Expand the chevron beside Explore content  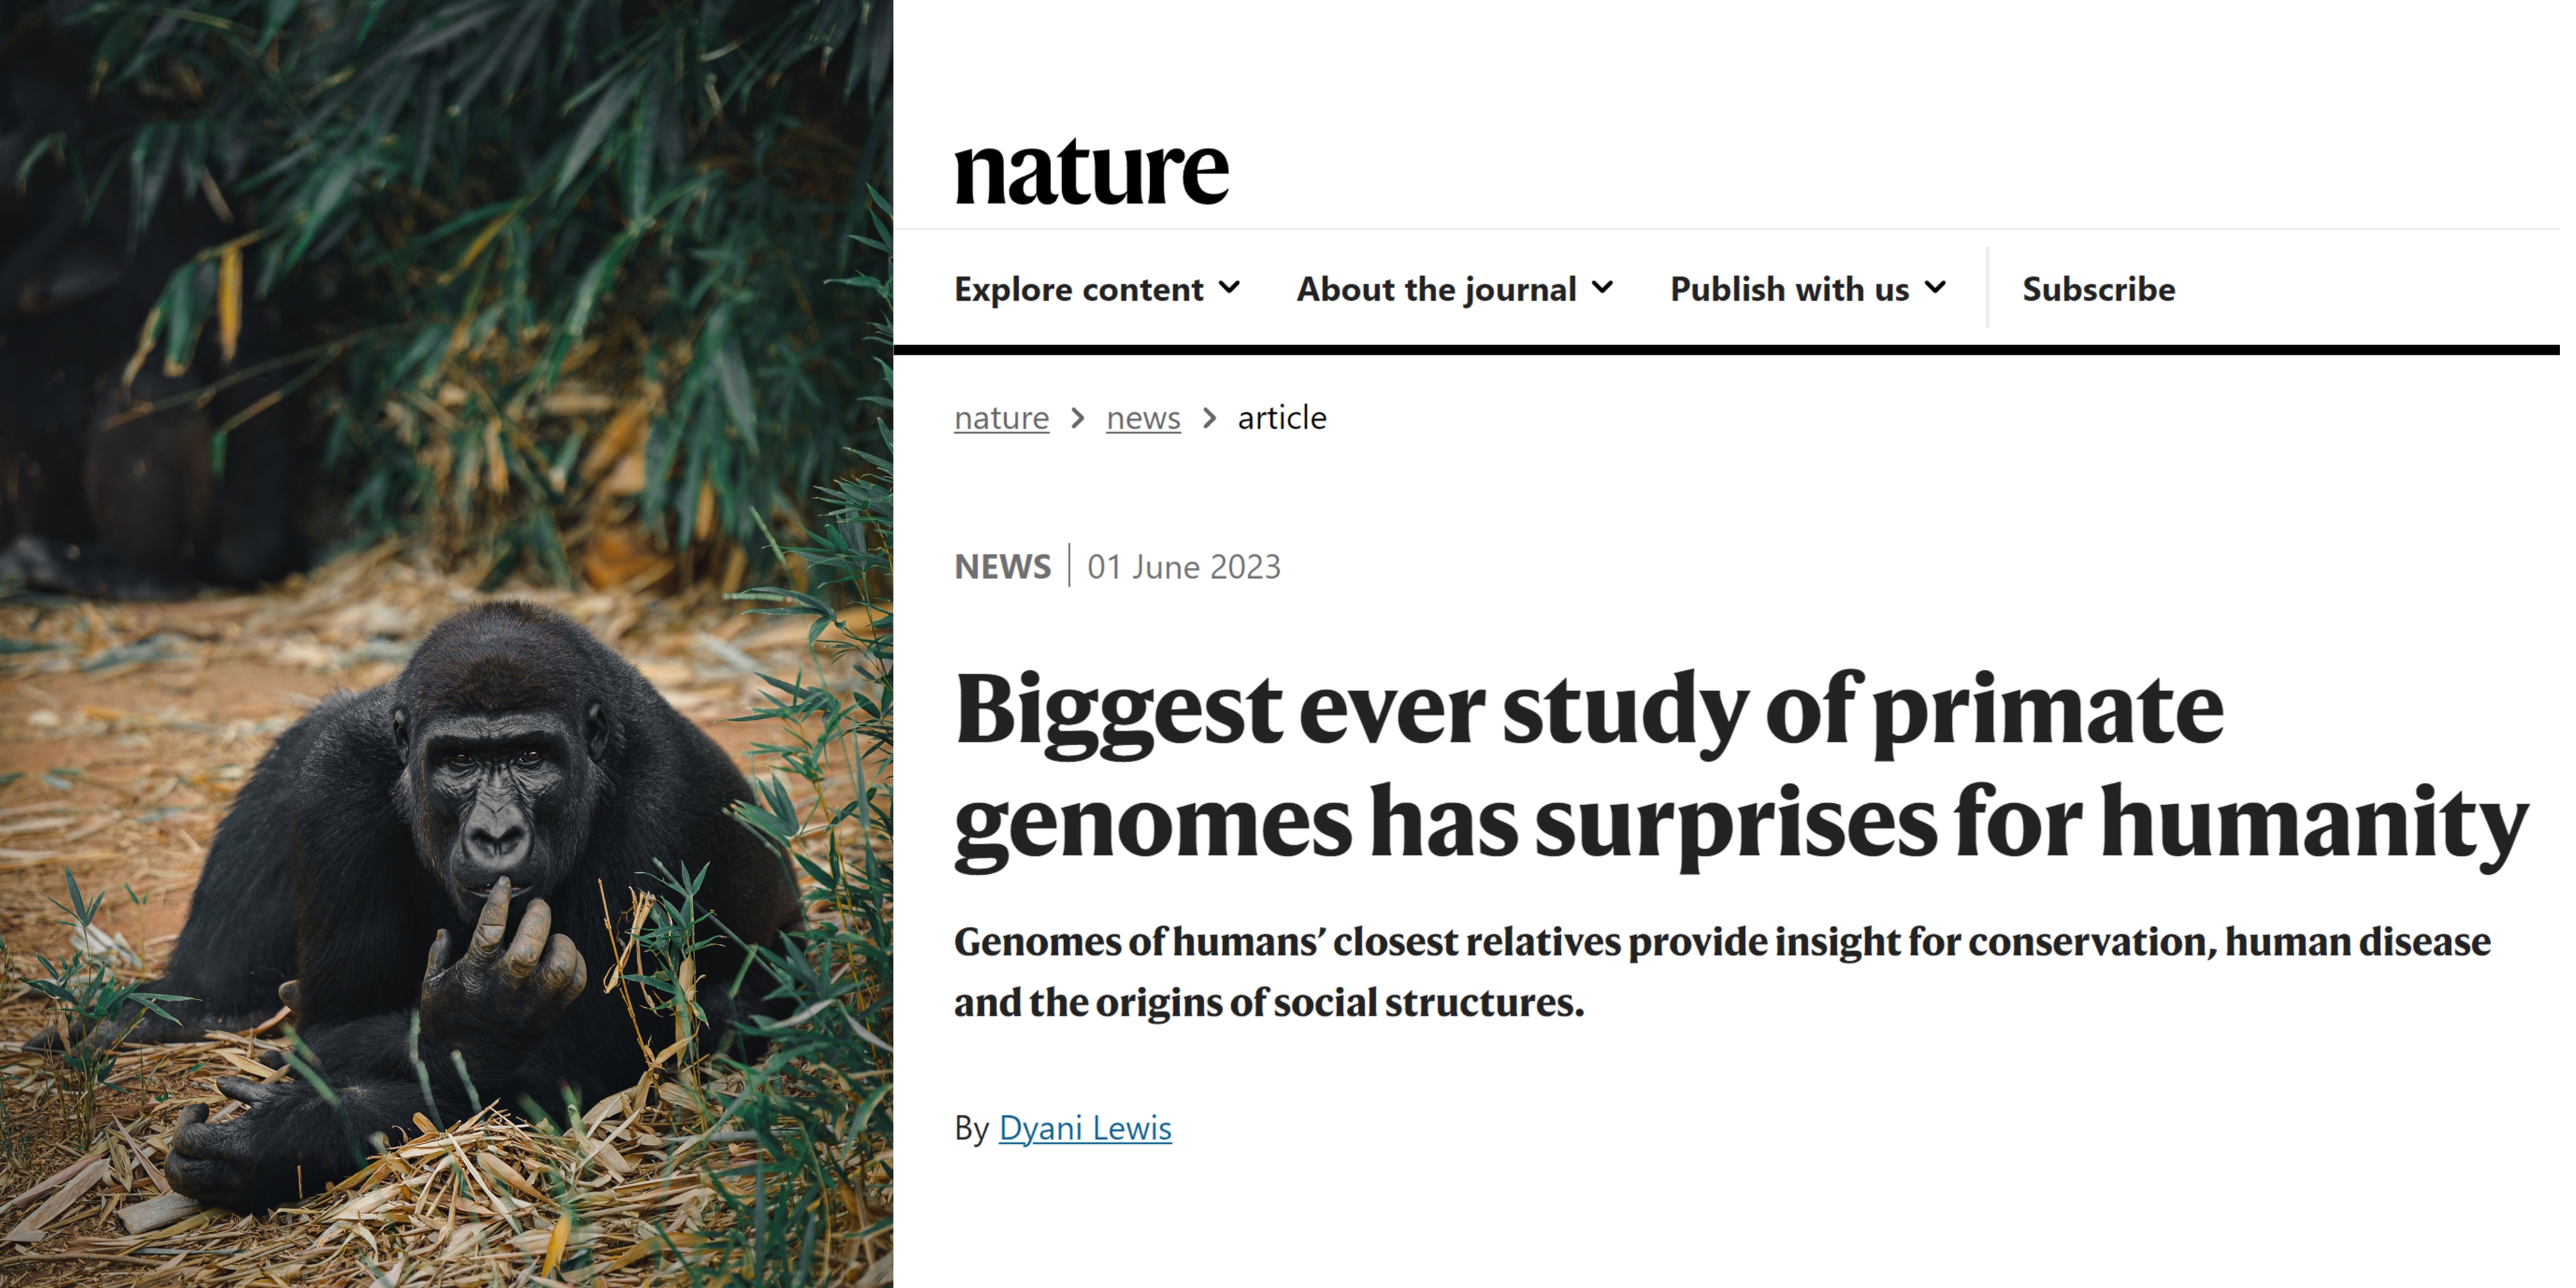point(1231,288)
